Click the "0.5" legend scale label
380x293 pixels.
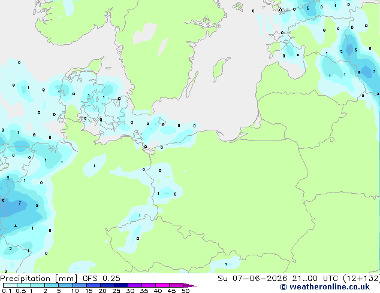[x=21, y=291]
